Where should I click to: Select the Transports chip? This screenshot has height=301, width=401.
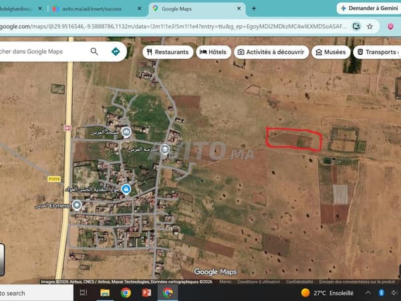[x=377, y=52]
